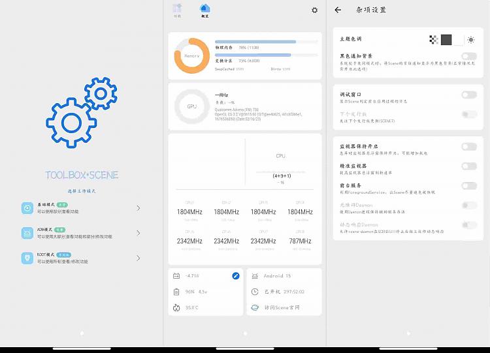Enable the 前台服务 toggle
Screen dimensions: 490x353
(468, 186)
